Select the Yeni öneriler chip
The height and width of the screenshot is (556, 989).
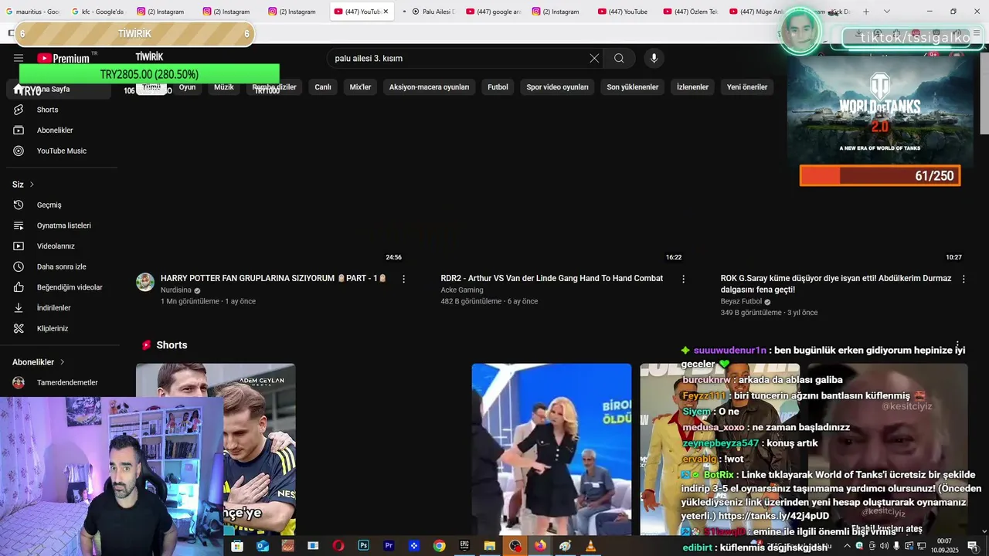coord(747,87)
